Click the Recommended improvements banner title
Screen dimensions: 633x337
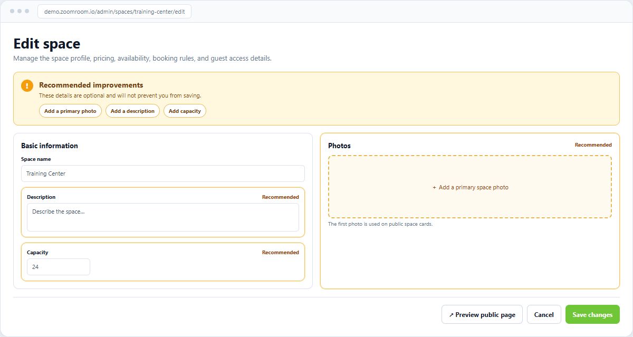(x=91, y=85)
